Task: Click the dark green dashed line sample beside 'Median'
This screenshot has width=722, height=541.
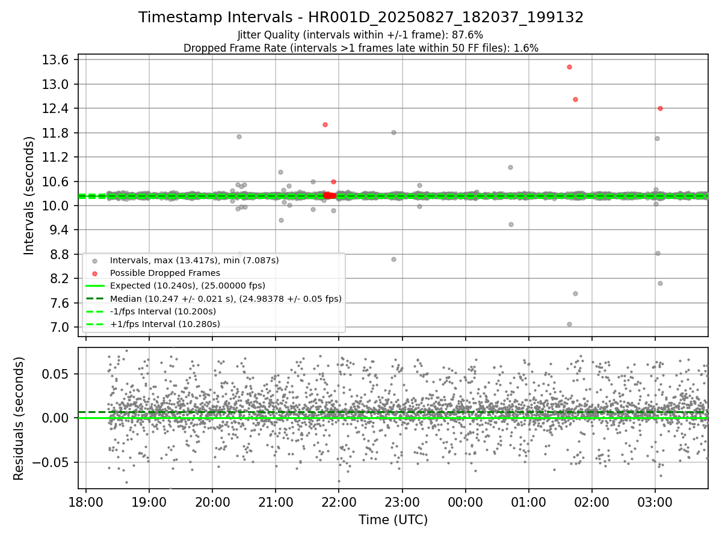Action: click(94, 299)
